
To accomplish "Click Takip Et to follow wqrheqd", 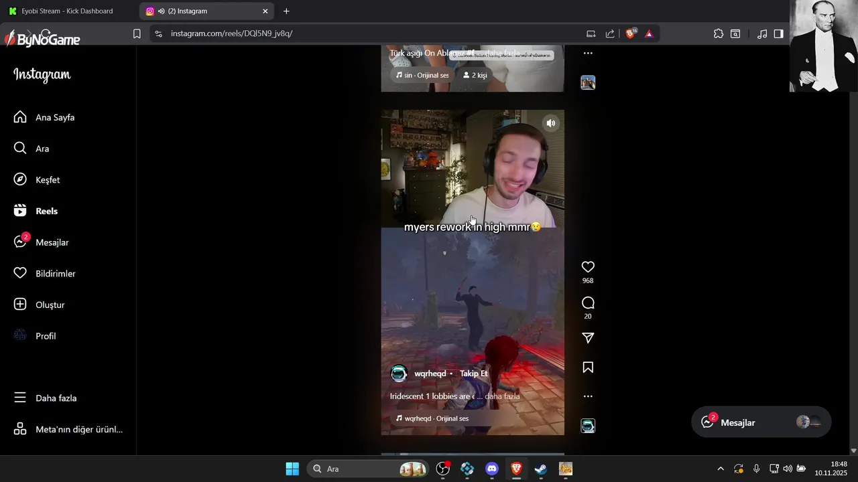I will pyautogui.click(x=473, y=374).
